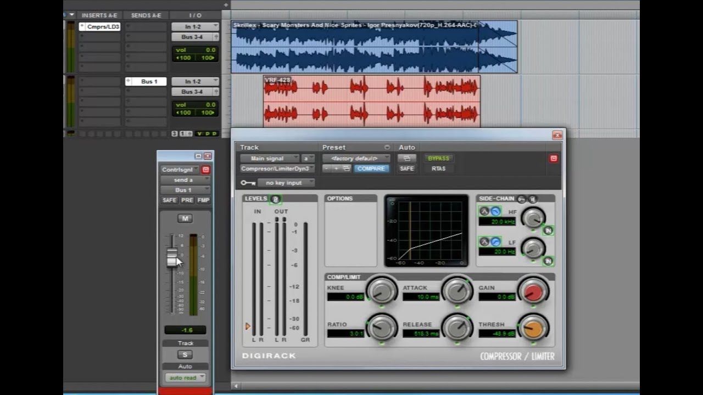This screenshot has width=703, height=395.
Task: Enable the HF filter IN button
Action: tap(548, 231)
